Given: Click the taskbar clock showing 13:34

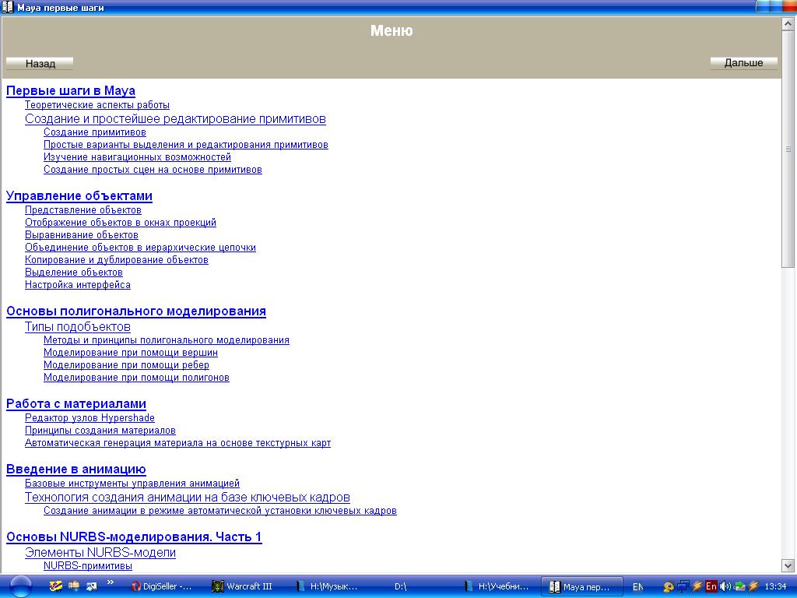Looking at the screenshot, I should 775,587.
